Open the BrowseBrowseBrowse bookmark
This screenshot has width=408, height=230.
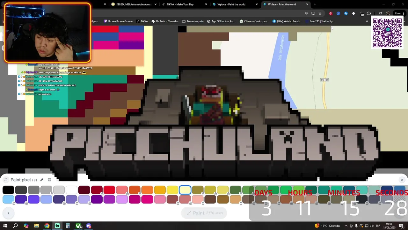(118, 21)
